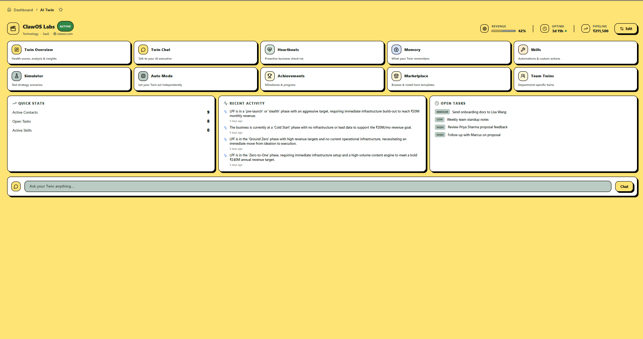The width and height of the screenshot is (643, 339).
Task: Click the AI Twin breadcrumb
Action: (x=47, y=10)
